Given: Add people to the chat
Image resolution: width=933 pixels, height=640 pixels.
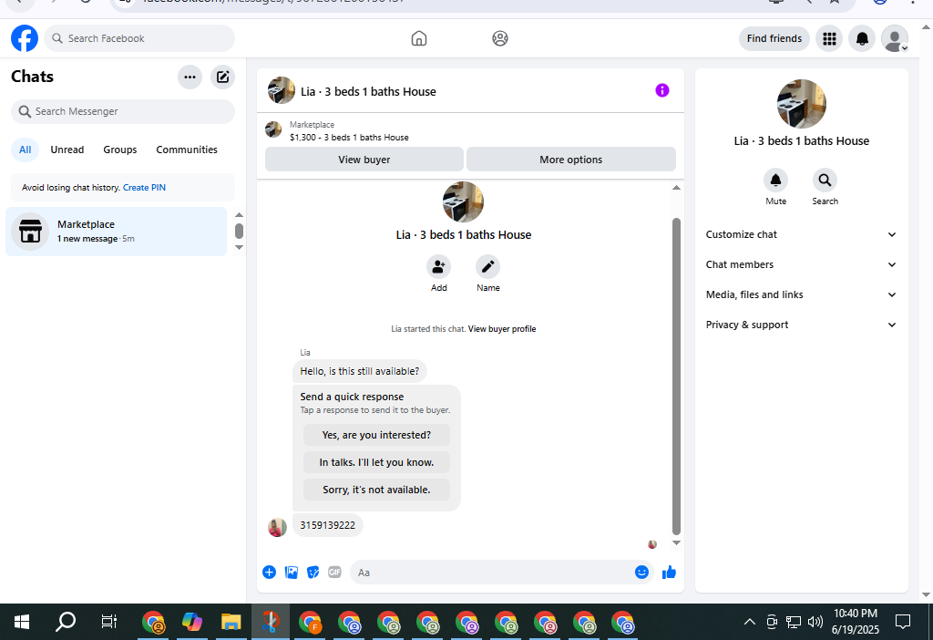Looking at the screenshot, I should 438,267.
